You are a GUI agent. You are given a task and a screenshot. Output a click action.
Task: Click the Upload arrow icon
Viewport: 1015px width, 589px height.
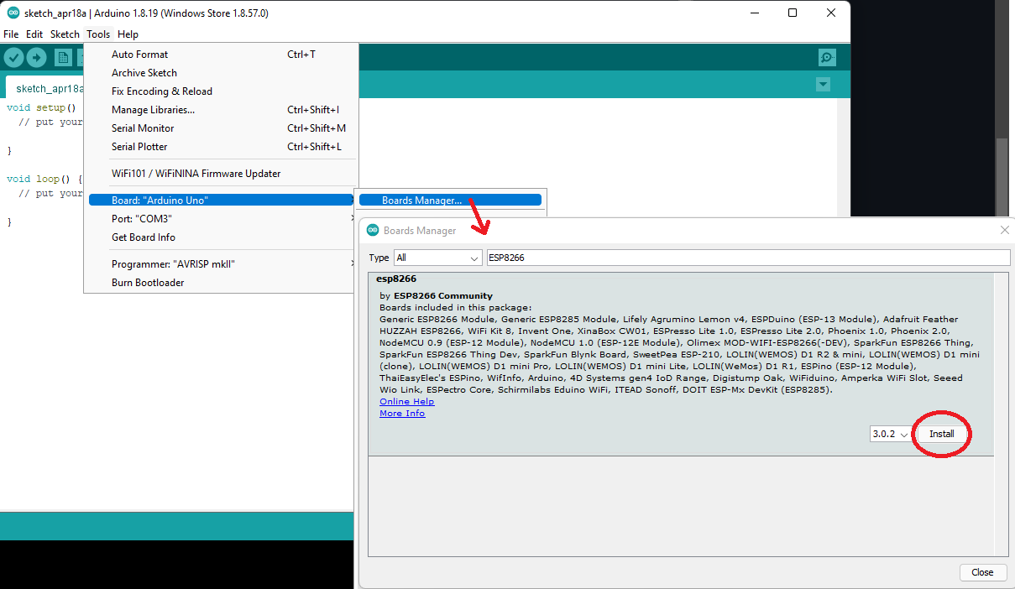coord(36,57)
